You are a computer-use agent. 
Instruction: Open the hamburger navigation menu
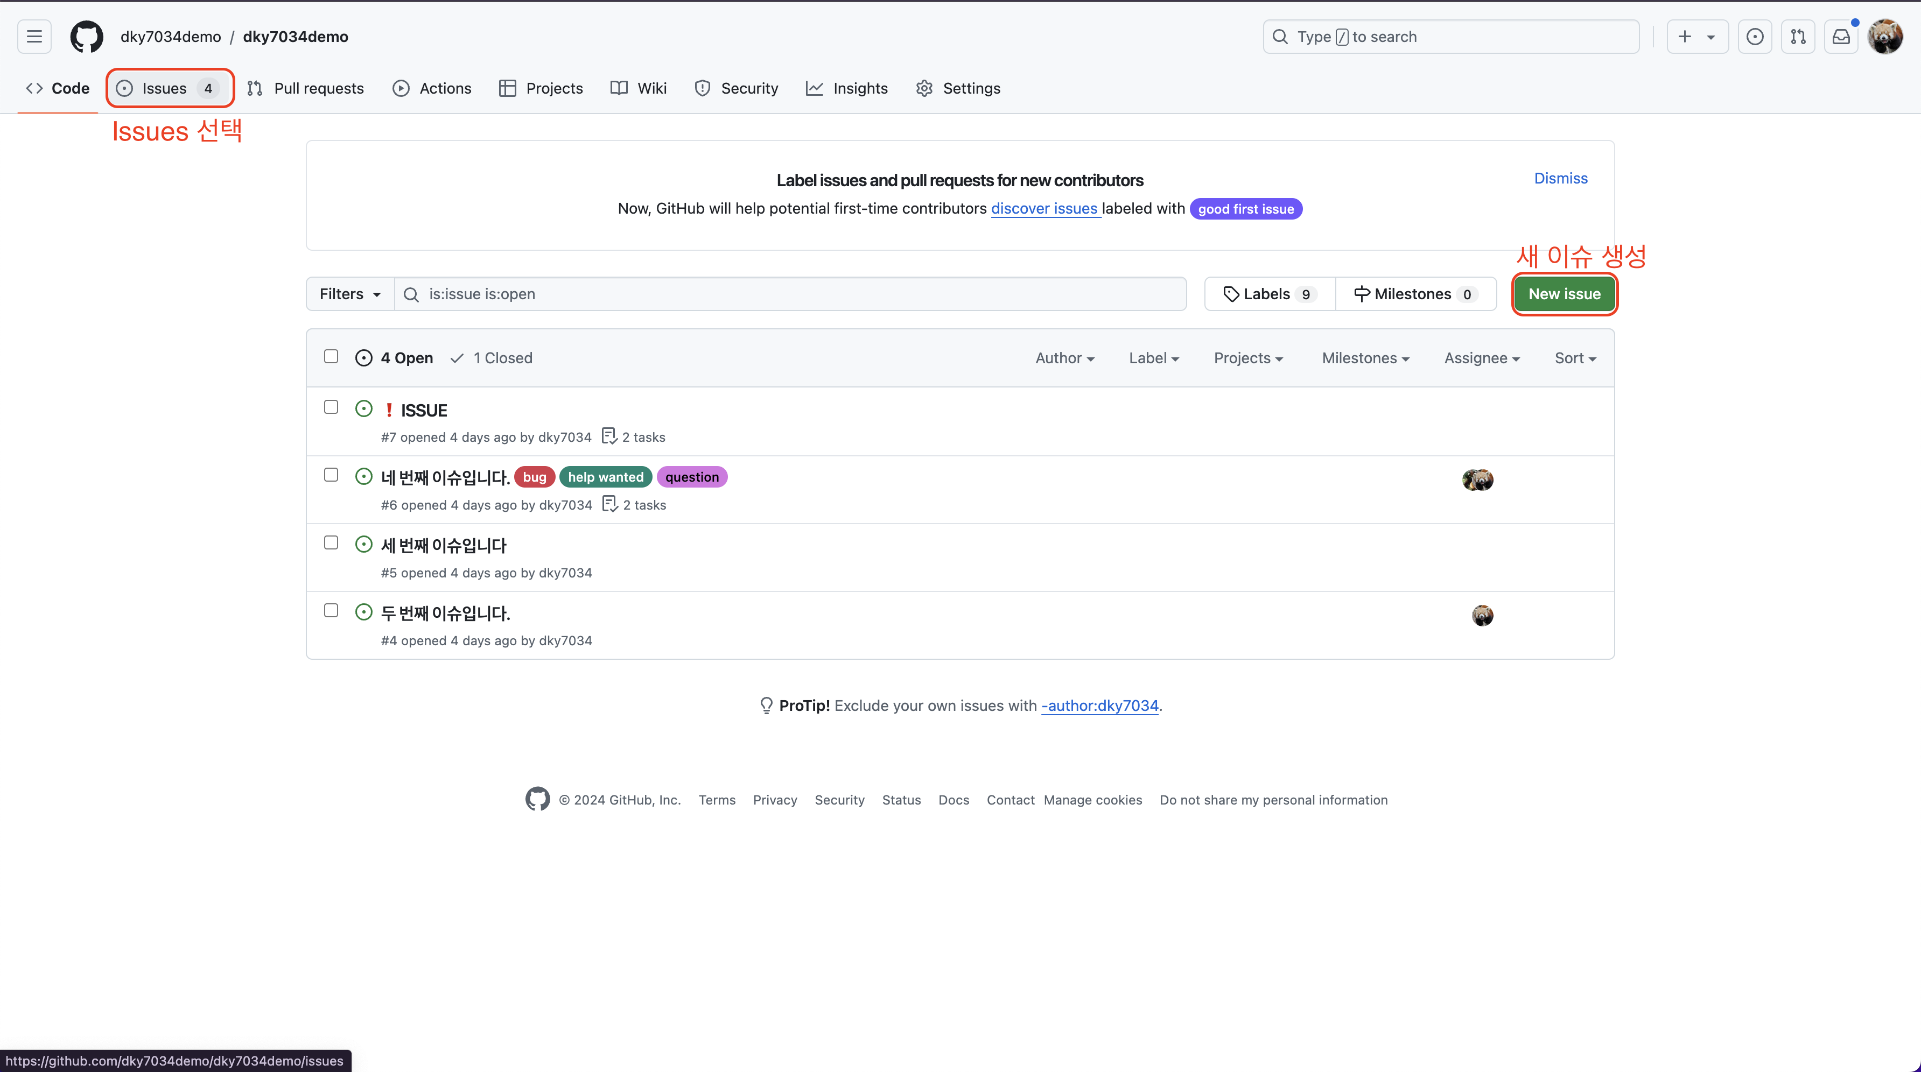click(34, 37)
